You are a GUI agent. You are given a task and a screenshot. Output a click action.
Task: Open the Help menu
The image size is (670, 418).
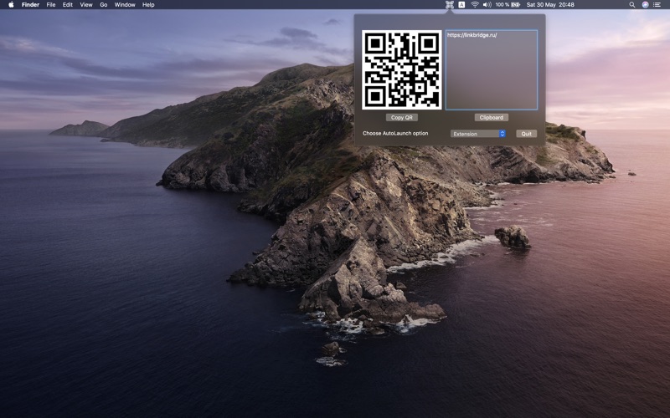[148, 5]
